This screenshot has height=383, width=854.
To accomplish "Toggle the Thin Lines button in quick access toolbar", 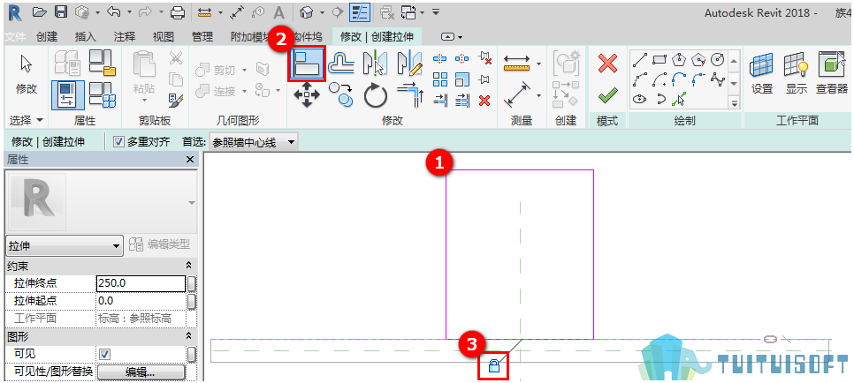I will click(x=360, y=12).
